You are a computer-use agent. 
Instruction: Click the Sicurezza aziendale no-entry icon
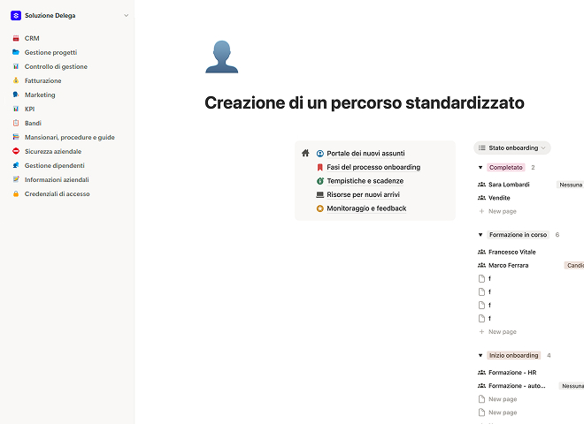[16, 151]
